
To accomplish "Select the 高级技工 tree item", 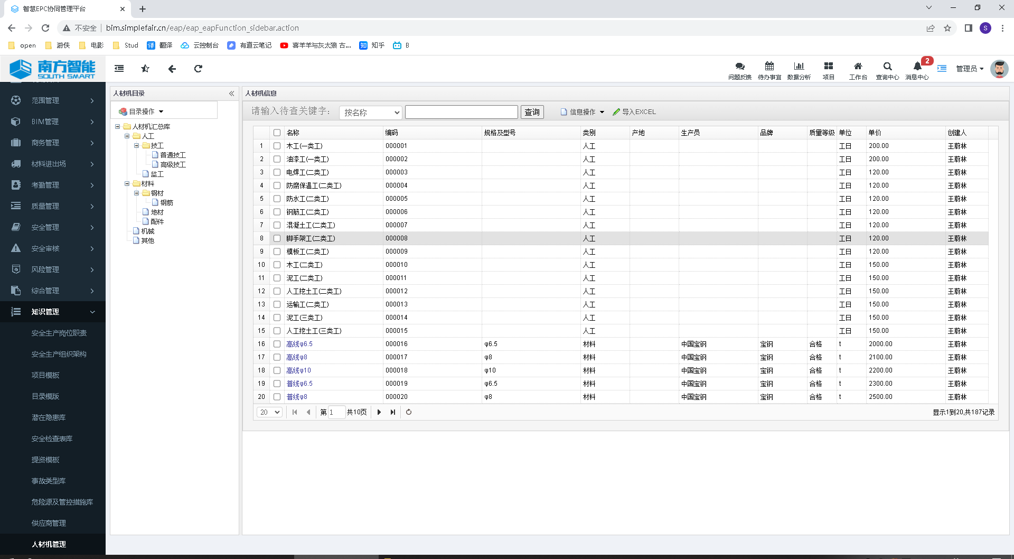I will tap(173, 164).
